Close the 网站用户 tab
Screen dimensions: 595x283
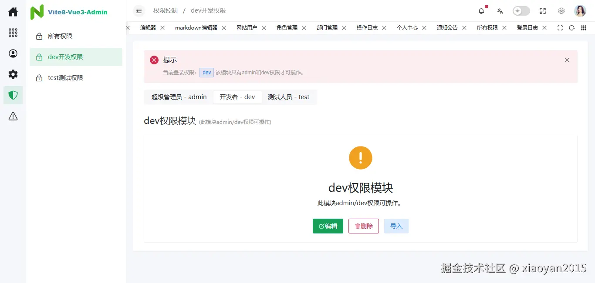(264, 28)
